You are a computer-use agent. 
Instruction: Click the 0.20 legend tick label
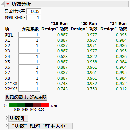pos(41,110)
